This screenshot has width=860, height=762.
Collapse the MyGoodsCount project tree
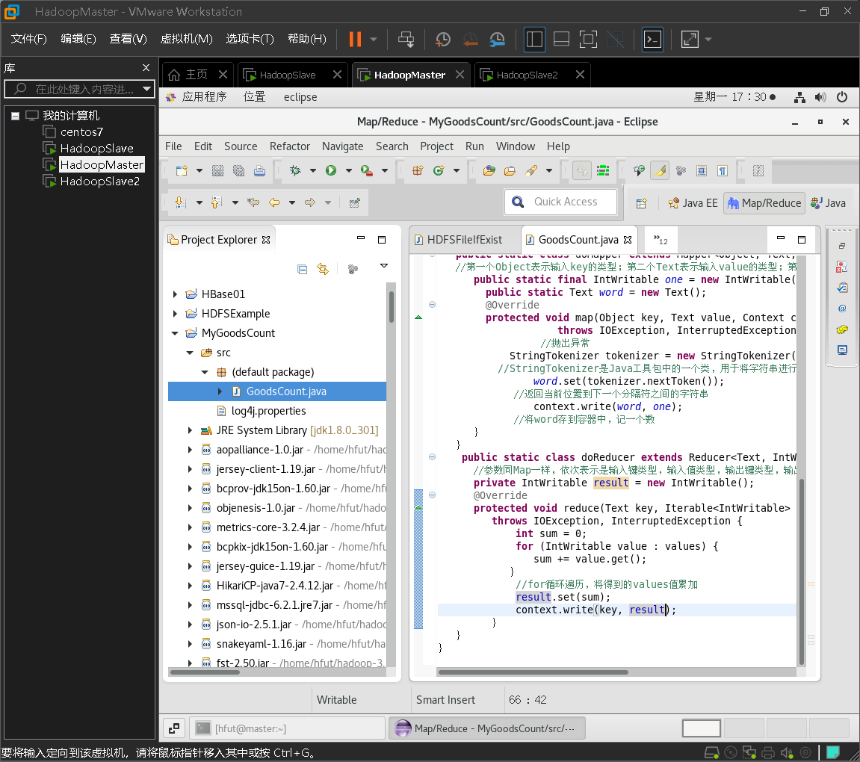click(175, 333)
